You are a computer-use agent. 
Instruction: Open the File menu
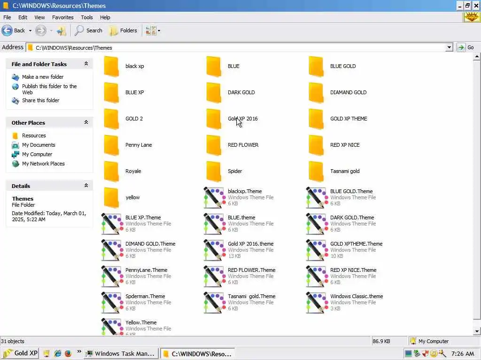[x=7, y=17]
